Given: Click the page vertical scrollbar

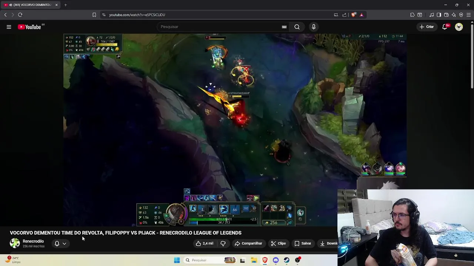Looking at the screenshot, I should tap(472, 55).
